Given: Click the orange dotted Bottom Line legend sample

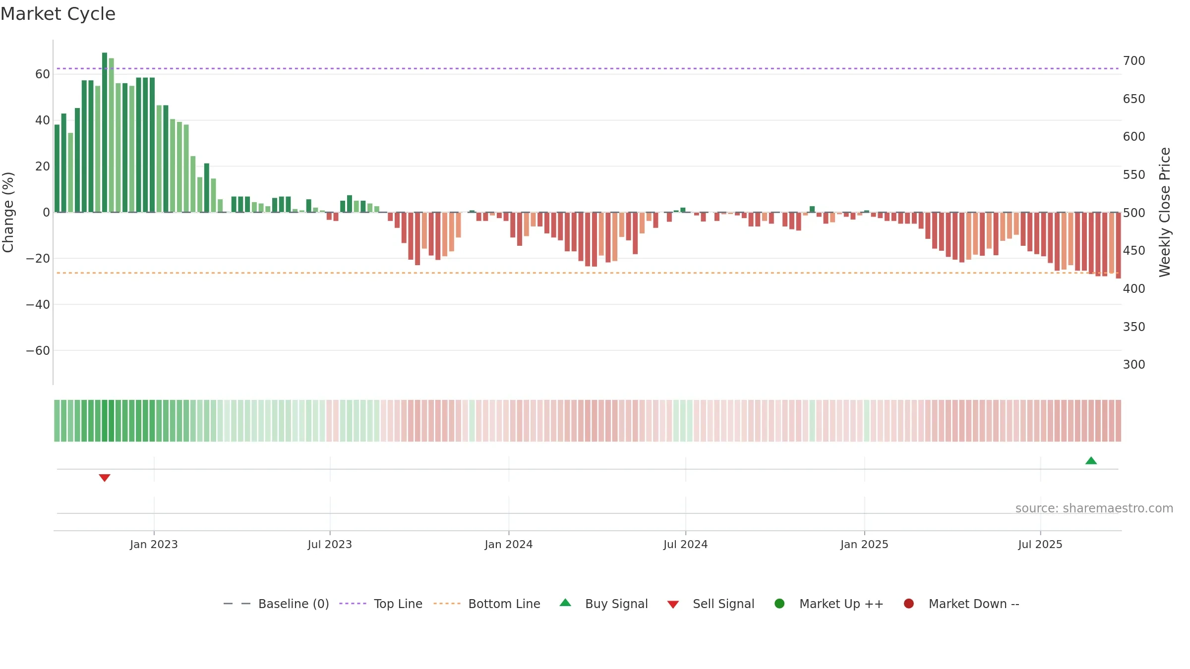Looking at the screenshot, I should (447, 604).
